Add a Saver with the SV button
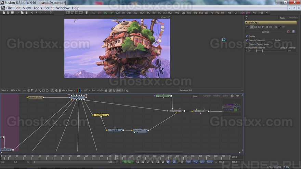The height and width of the screenshot is (169, 301). (99, 13)
